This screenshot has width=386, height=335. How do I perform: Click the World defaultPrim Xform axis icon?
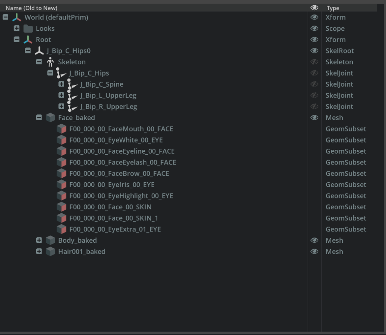coord(17,17)
